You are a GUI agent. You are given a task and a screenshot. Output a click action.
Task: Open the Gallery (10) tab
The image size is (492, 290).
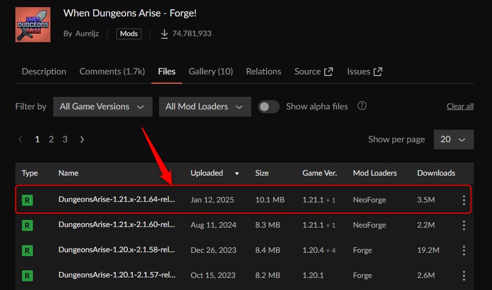tap(211, 71)
